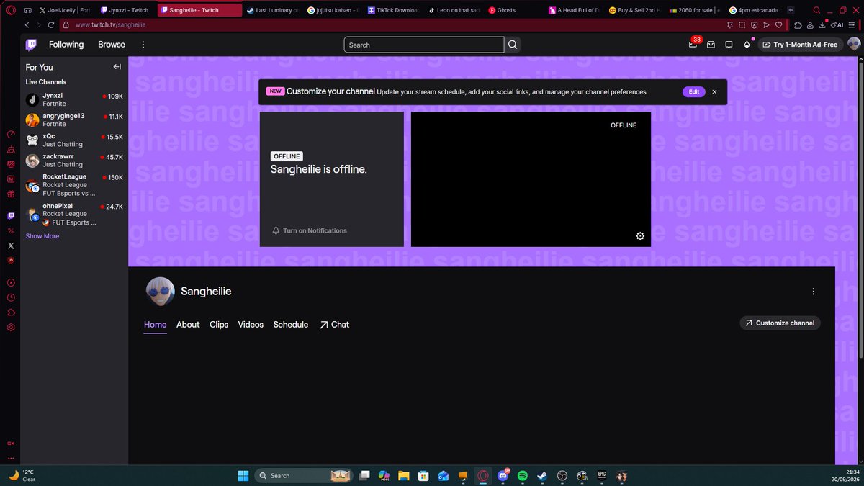Switch to Last Luminary Steam browser tab
Image resolution: width=864 pixels, height=486 pixels.
(271, 10)
